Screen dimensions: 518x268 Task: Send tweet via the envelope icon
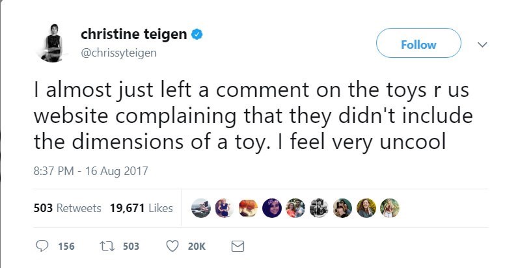coord(238,247)
